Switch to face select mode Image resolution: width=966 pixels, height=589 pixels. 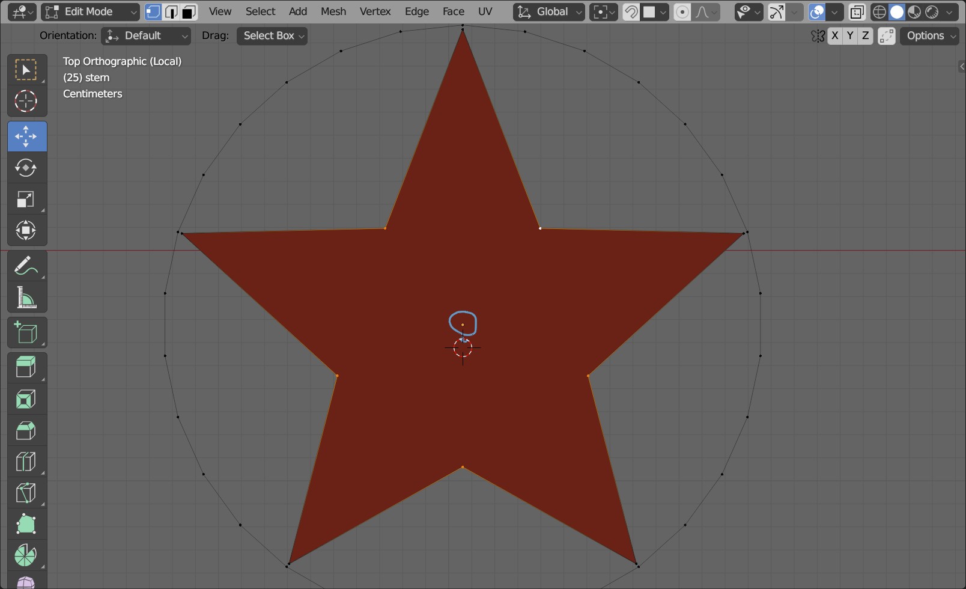(189, 11)
